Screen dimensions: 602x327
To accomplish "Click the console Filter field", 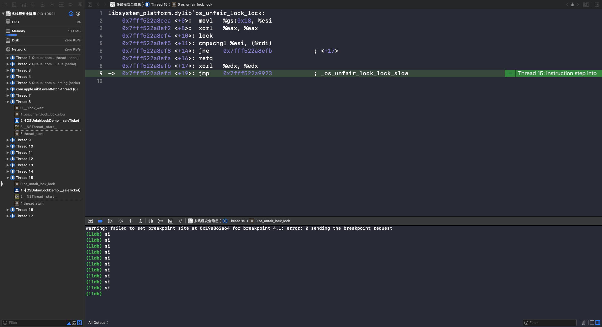I will coord(549,323).
